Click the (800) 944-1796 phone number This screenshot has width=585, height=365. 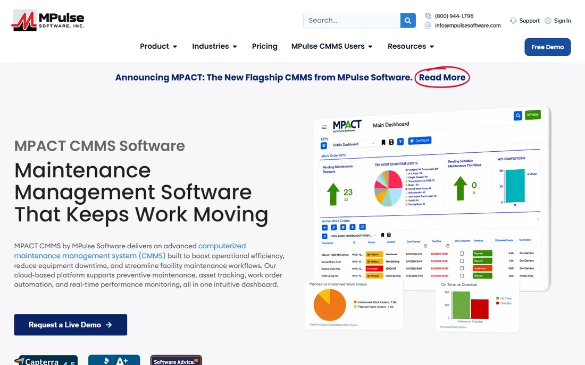pos(454,16)
